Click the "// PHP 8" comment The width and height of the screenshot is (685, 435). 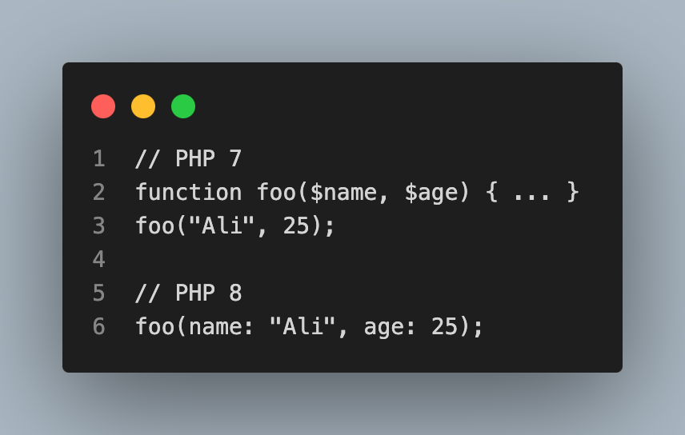189,293
